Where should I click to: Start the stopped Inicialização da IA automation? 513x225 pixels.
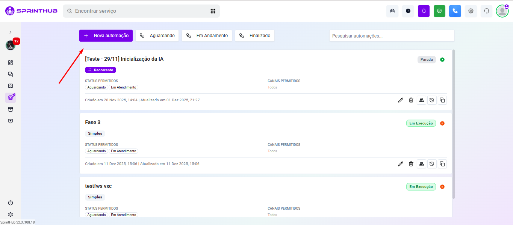pyautogui.click(x=442, y=60)
